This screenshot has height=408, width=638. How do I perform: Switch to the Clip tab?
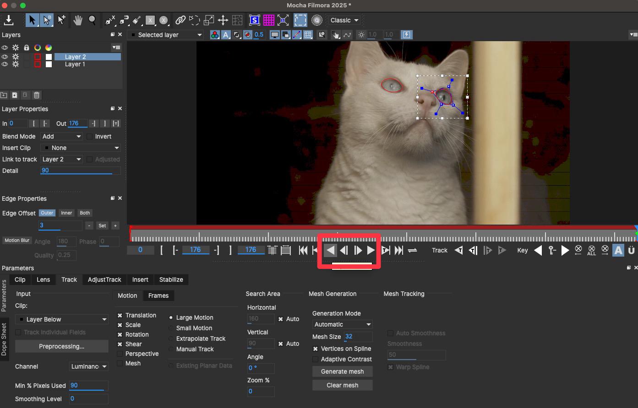tap(20, 280)
